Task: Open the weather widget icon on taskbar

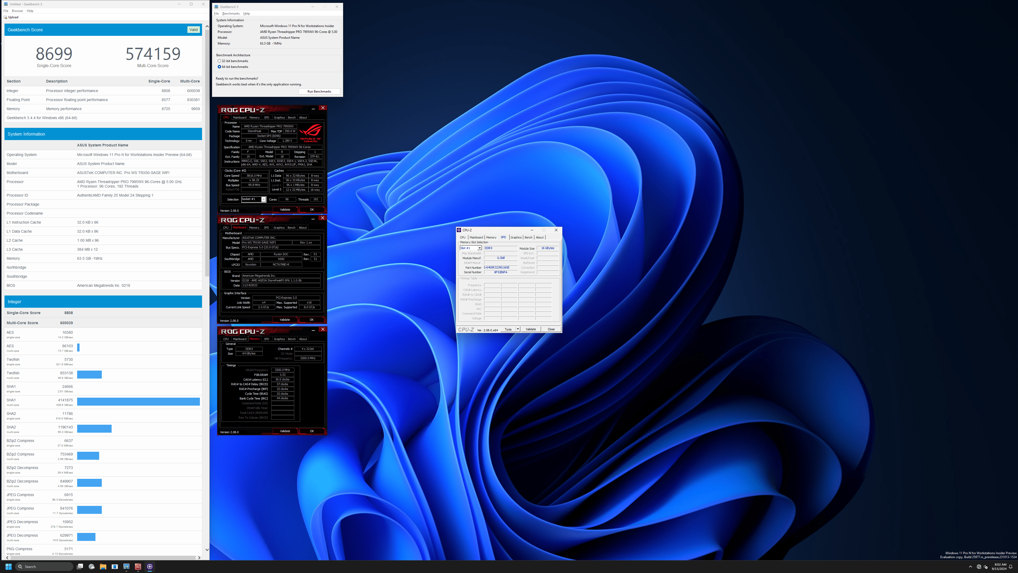Action: (92, 566)
